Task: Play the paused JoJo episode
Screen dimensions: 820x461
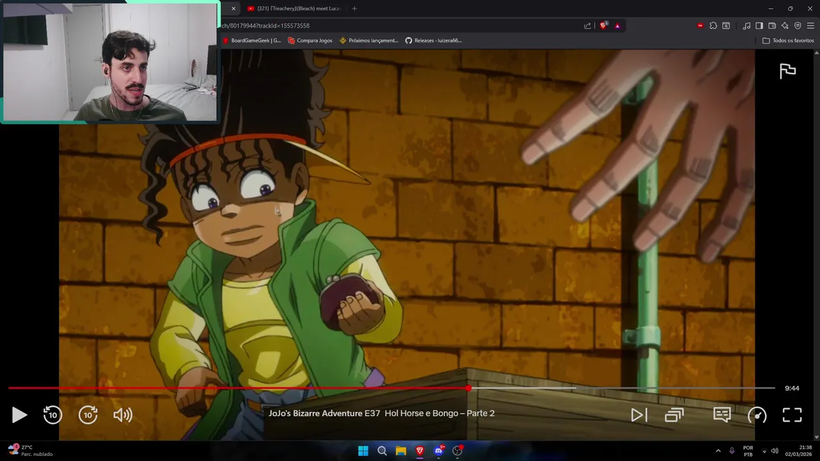Action: point(19,415)
